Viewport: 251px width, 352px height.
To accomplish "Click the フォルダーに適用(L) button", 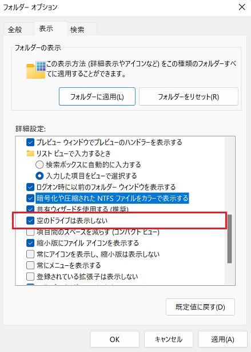I will 97,96.
